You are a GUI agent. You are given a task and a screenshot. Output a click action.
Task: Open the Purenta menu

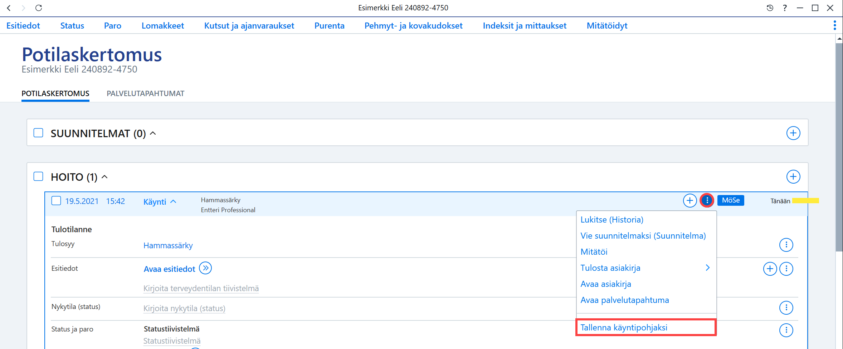pos(330,26)
